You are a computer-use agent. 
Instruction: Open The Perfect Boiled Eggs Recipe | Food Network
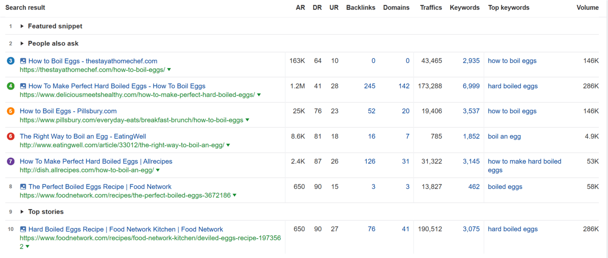(100, 187)
